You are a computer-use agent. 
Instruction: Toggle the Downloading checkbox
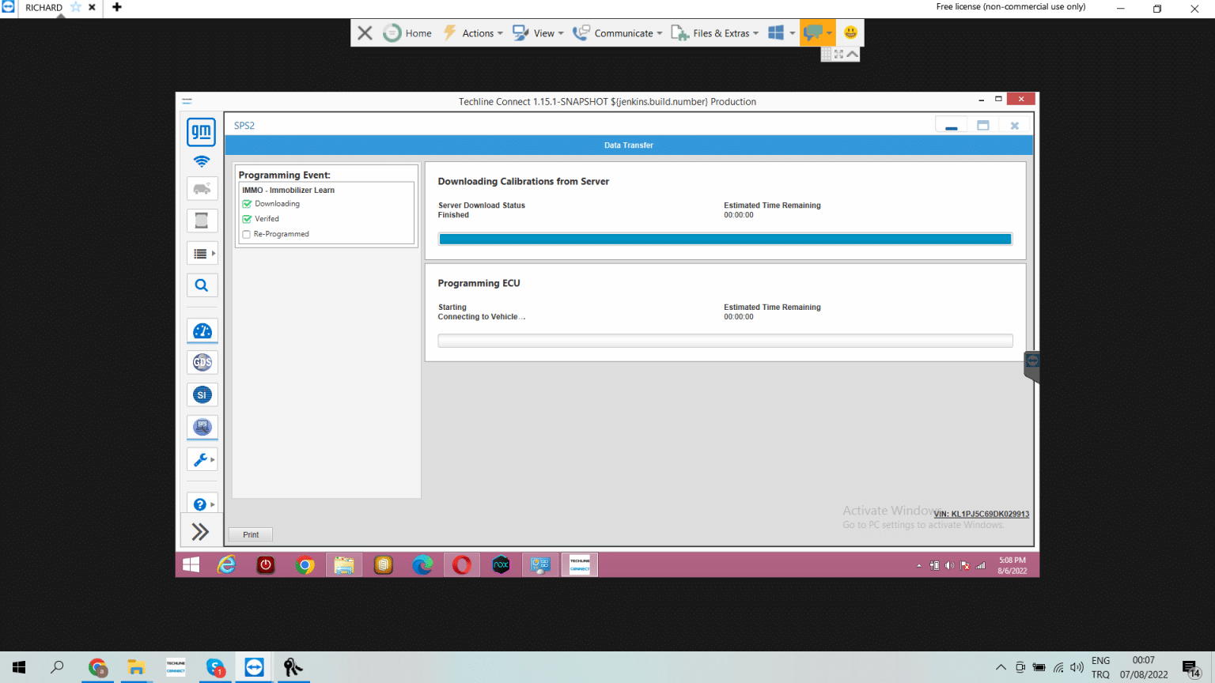(x=247, y=204)
